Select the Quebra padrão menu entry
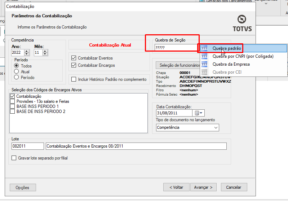Screen dimensions: 288x201 (244, 48)
